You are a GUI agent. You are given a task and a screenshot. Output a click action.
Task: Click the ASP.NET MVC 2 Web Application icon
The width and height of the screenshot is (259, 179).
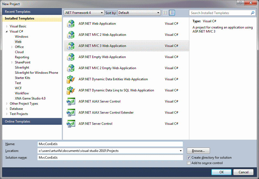coord(71,35)
